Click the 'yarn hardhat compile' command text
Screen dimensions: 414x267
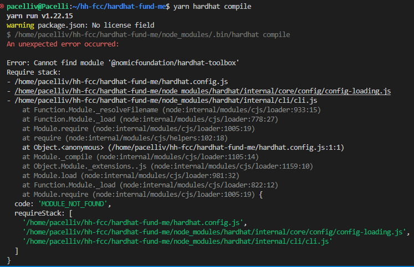(x=212, y=6)
